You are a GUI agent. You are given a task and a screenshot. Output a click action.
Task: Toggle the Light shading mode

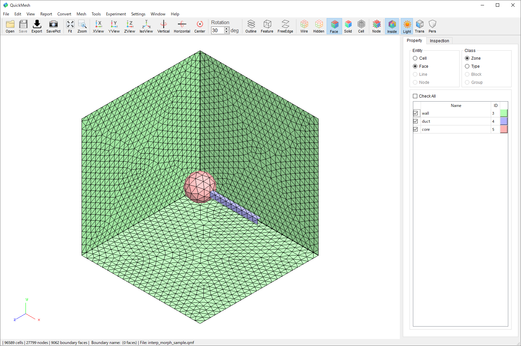pyautogui.click(x=407, y=26)
